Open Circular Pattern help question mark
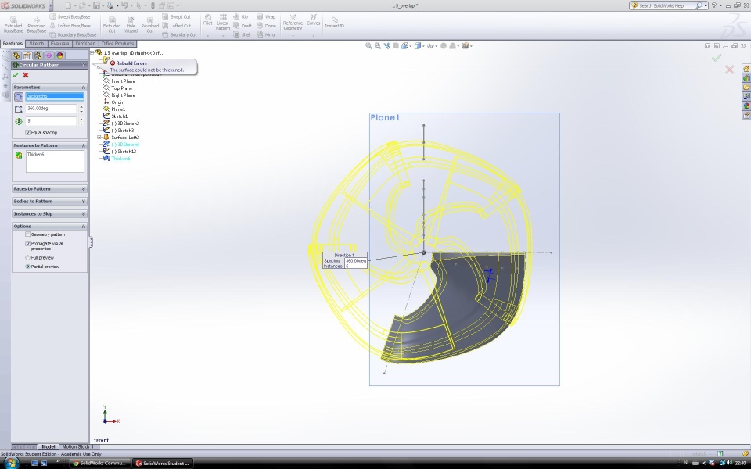Viewport: 751px width, 469px height. tap(84, 65)
